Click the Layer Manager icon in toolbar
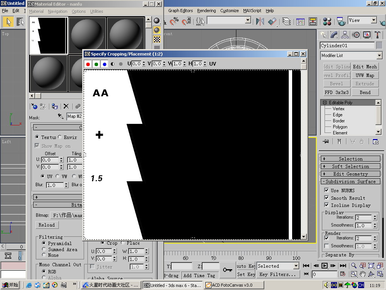This screenshot has width=386, height=290. click(x=286, y=22)
